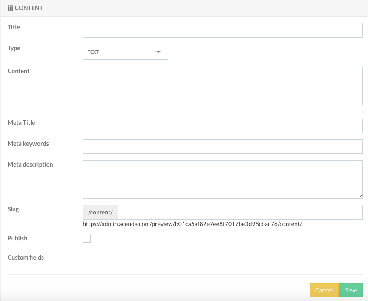Click the grid icon beside CONTENT heading
This screenshot has width=368, height=301.
[10, 8]
